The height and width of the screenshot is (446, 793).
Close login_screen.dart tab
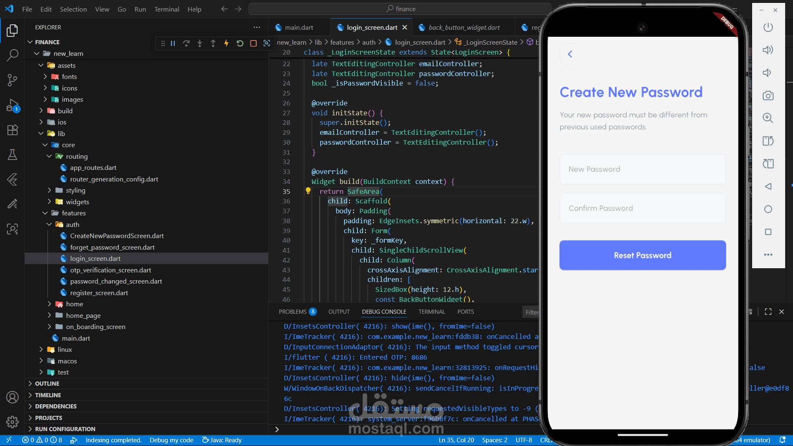point(405,27)
